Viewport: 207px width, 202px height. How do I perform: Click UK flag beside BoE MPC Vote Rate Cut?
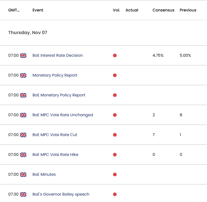23,135
